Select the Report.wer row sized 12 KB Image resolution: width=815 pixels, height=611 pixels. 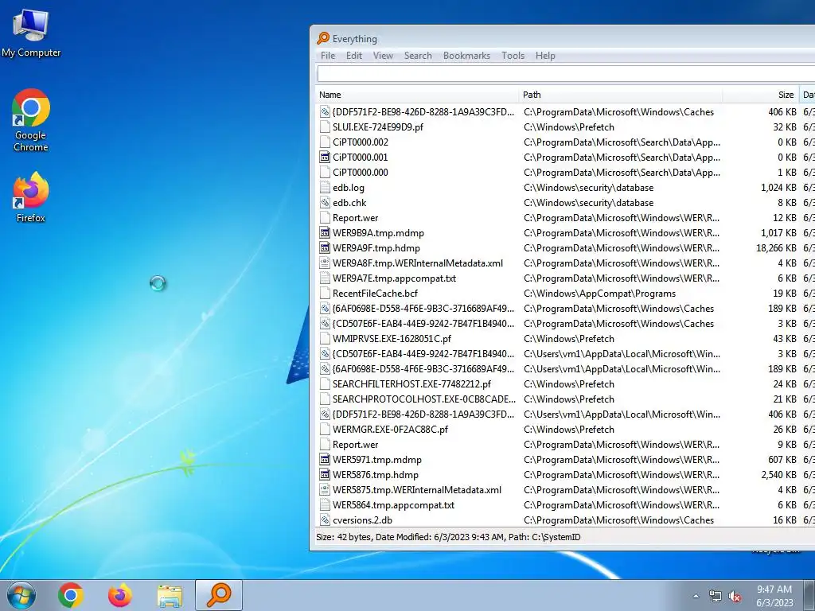tap(566, 218)
